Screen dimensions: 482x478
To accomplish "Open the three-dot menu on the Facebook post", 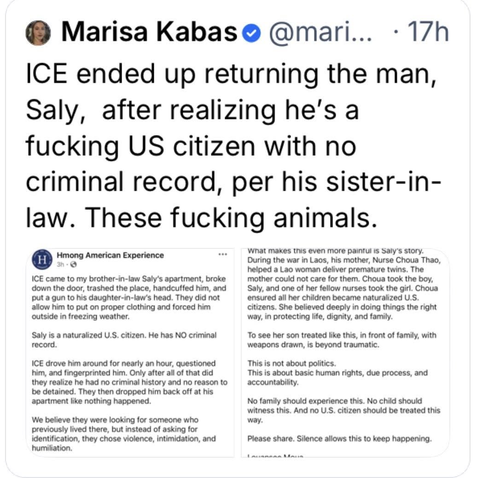I will click(223, 254).
